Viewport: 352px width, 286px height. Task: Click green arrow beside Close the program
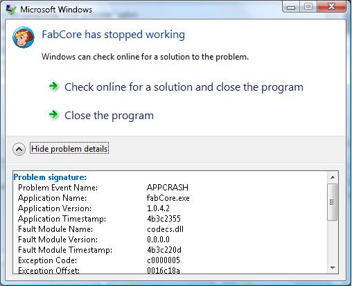point(54,115)
